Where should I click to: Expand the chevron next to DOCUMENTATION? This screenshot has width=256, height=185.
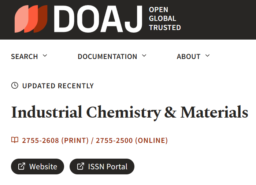(144, 56)
